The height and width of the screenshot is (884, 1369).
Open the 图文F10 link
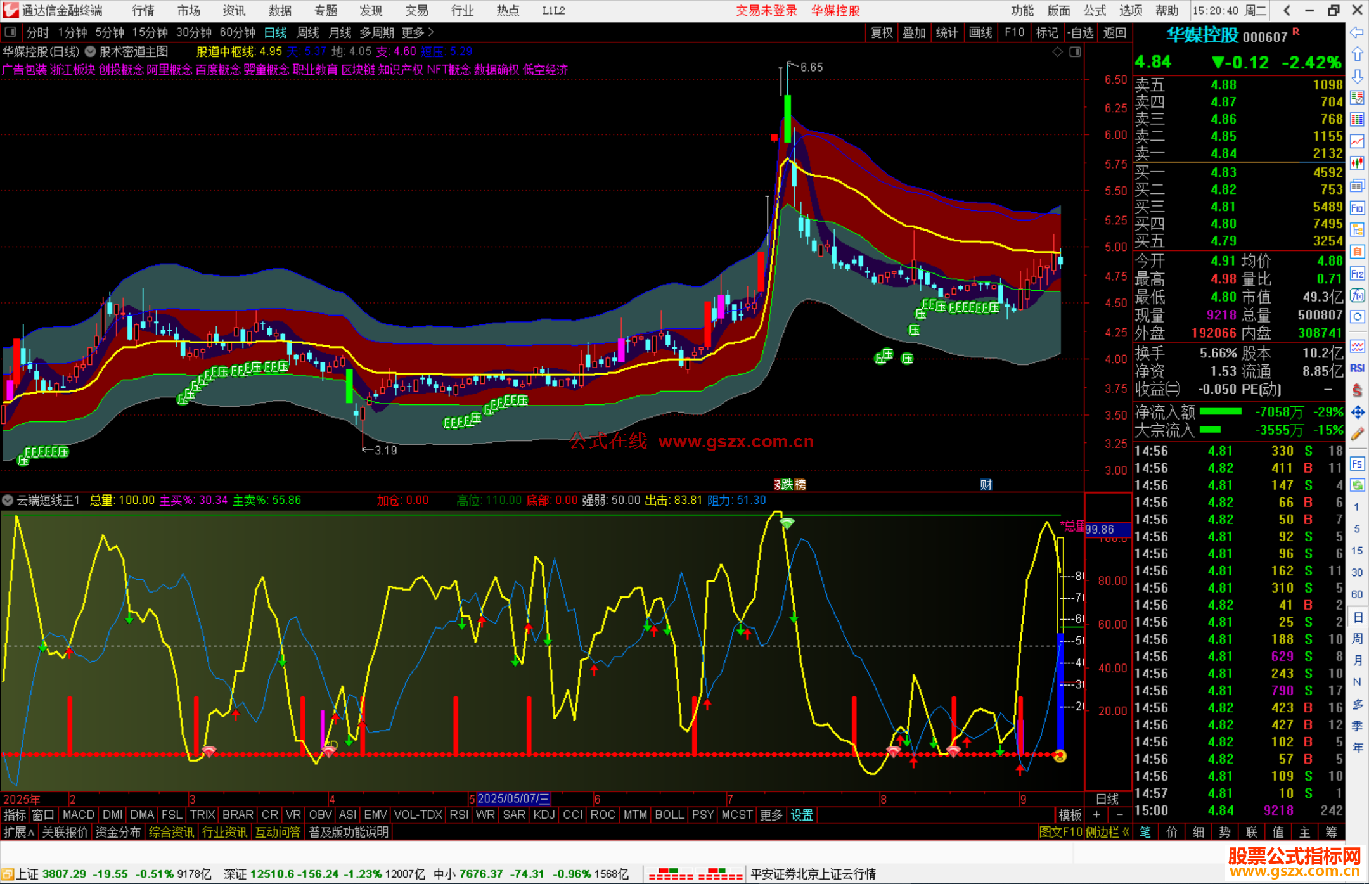click(1061, 832)
